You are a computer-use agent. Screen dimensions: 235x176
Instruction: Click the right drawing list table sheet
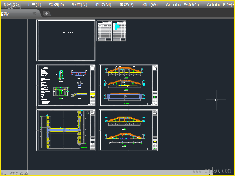(119, 31)
